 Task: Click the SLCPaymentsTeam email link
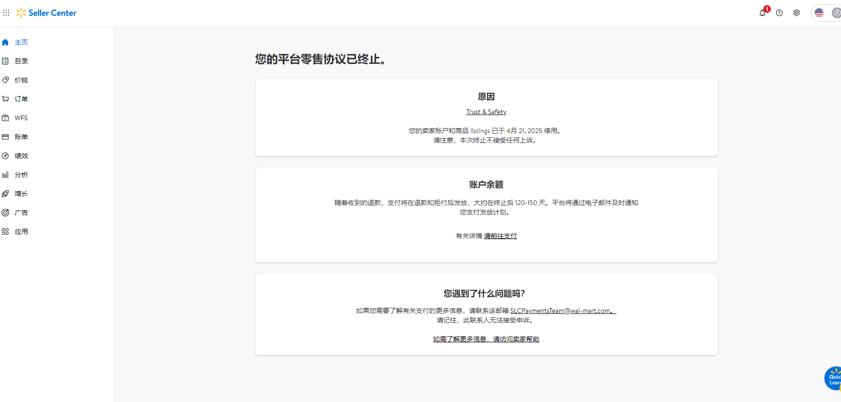[562, 311]
